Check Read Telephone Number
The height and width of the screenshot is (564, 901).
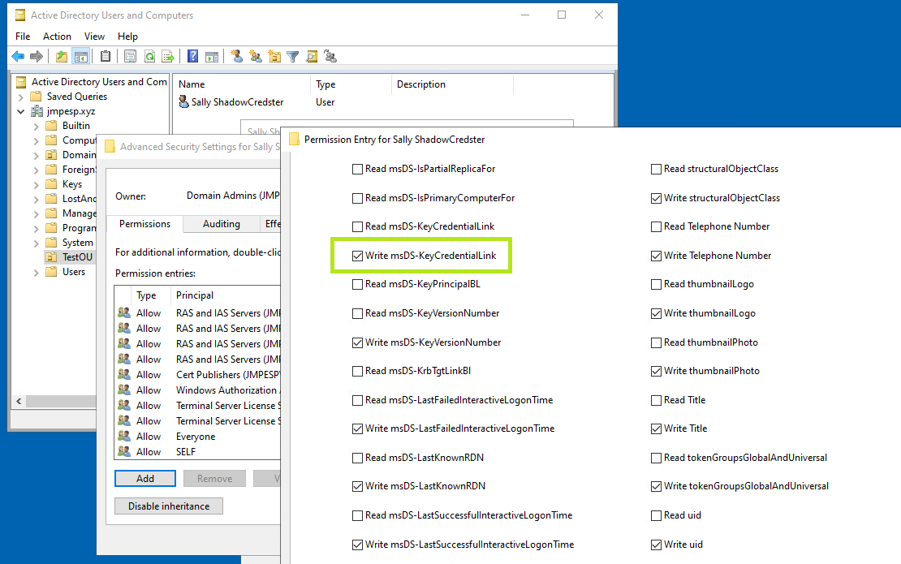(656, 226)
